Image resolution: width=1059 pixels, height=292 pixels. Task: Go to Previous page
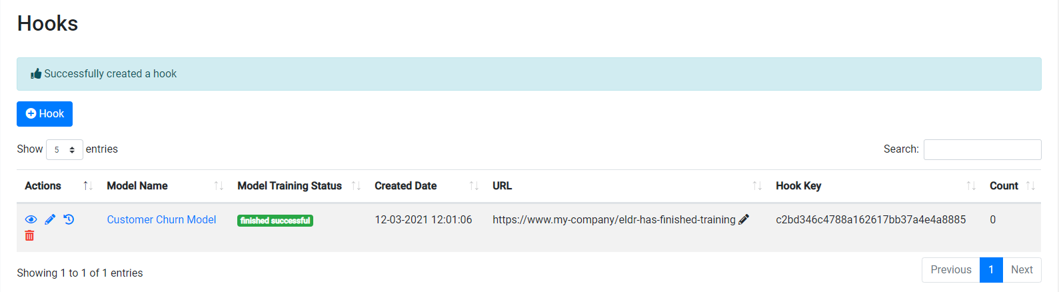pyautogui.click(x=950, y=270)
